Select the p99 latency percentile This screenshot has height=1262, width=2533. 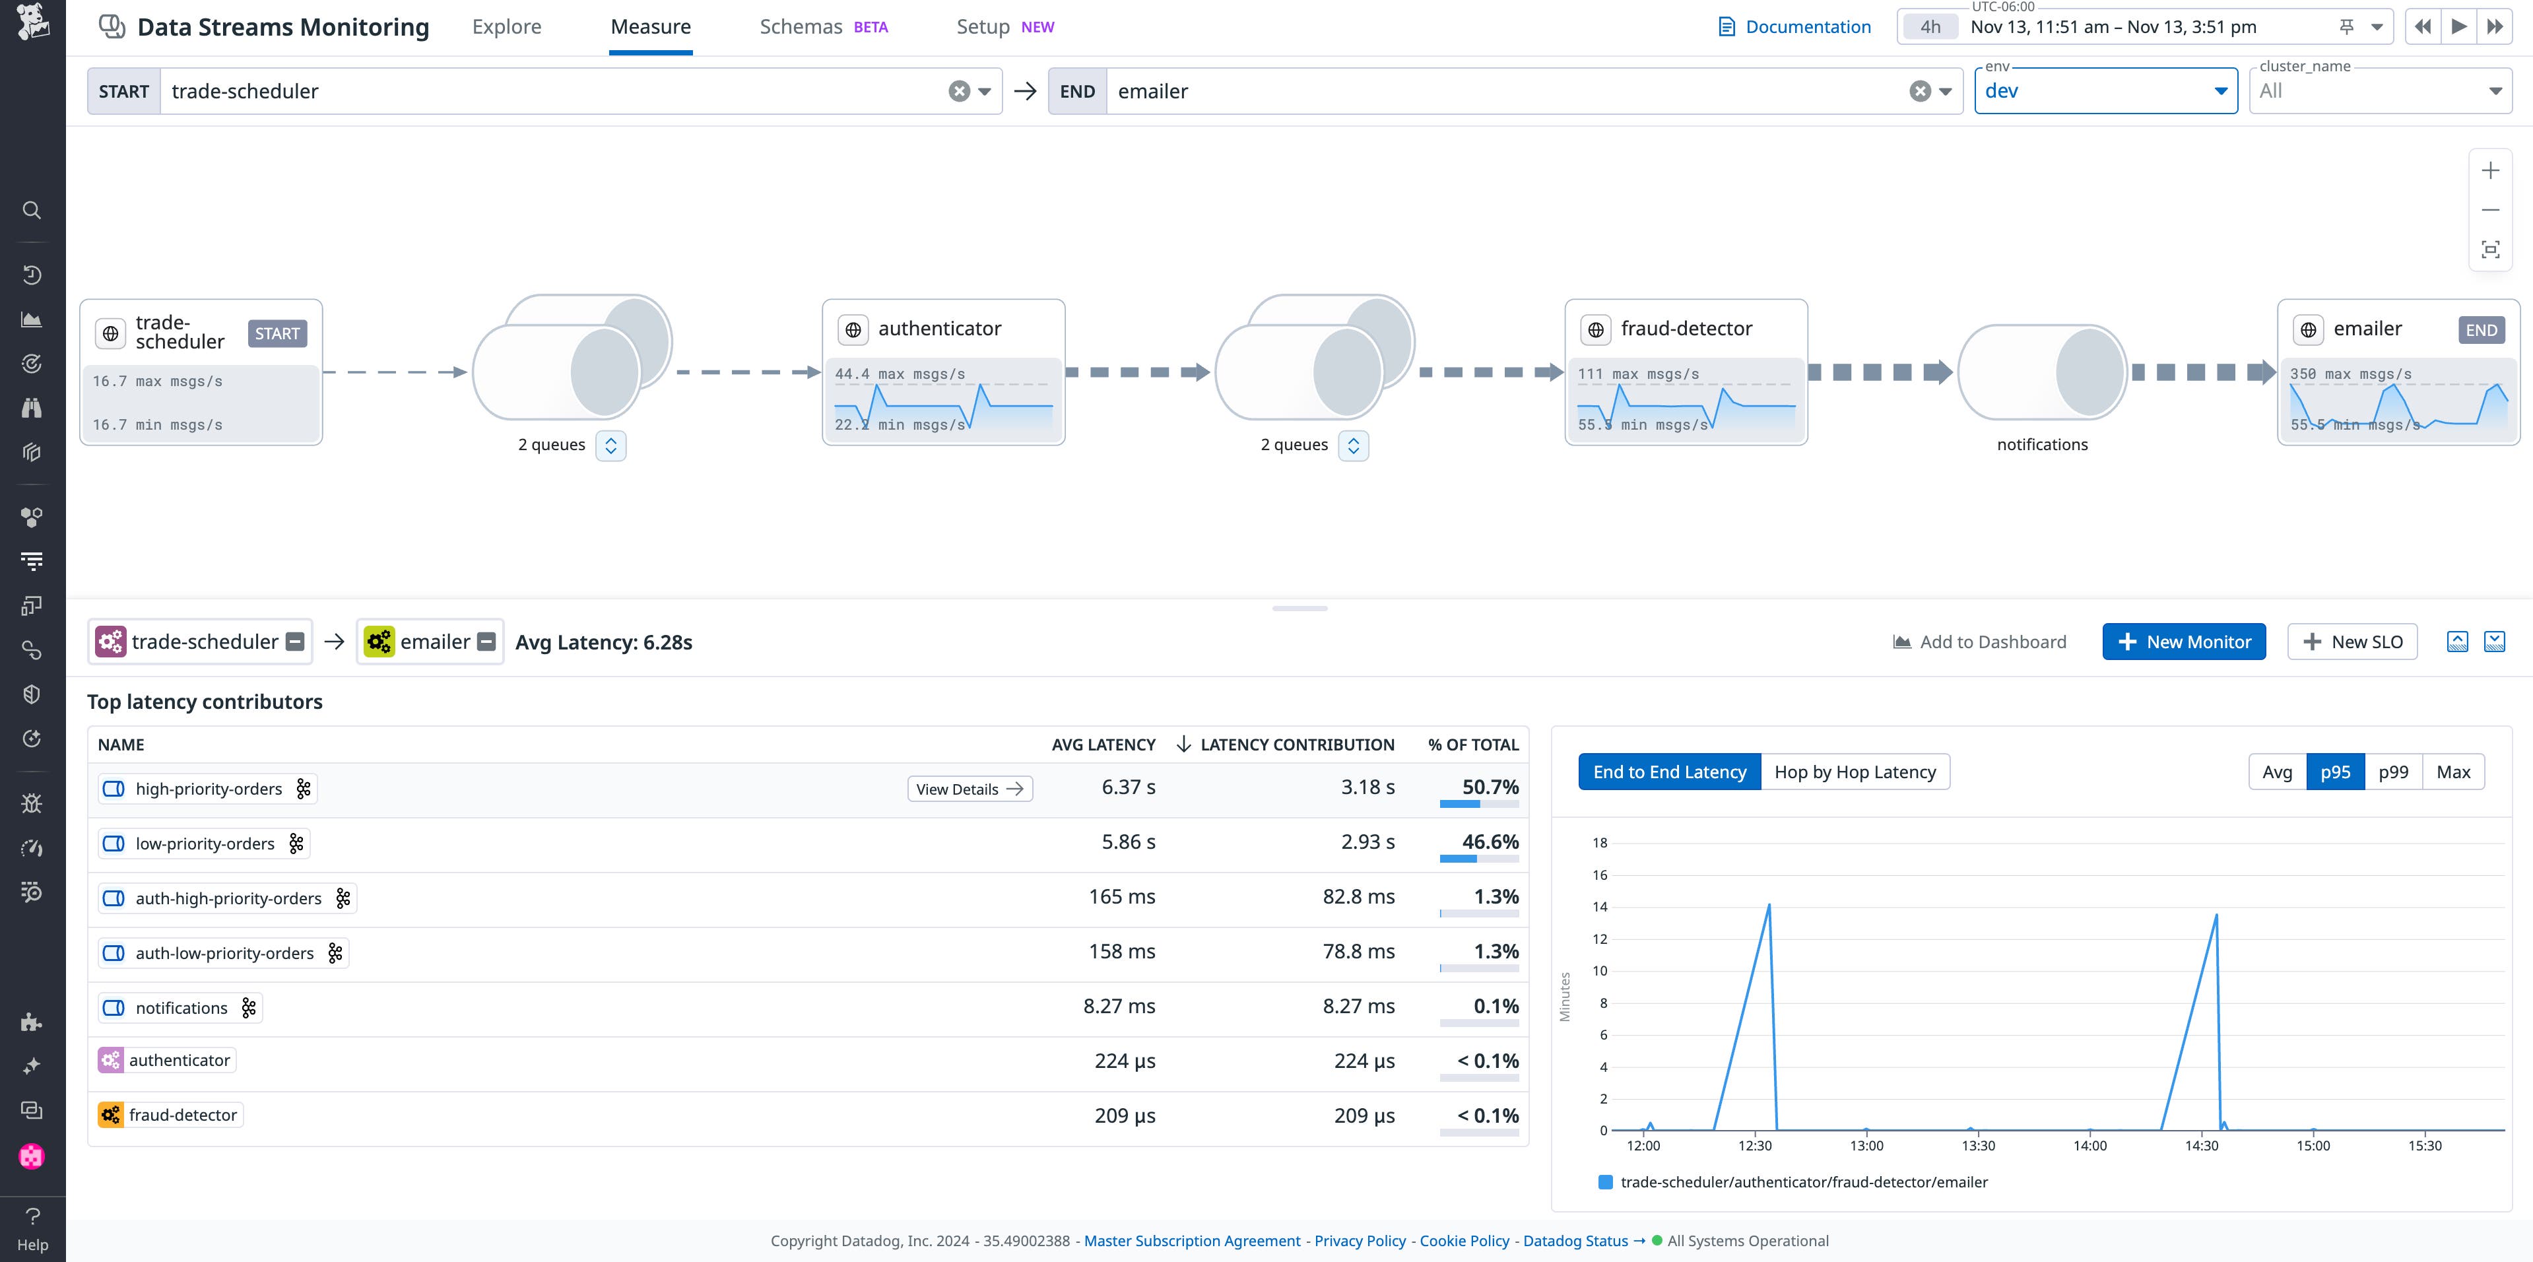pyautogui.click(x=2393, y=771)
